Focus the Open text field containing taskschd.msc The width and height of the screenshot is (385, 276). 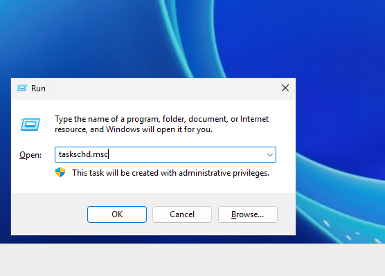(165, 154)
